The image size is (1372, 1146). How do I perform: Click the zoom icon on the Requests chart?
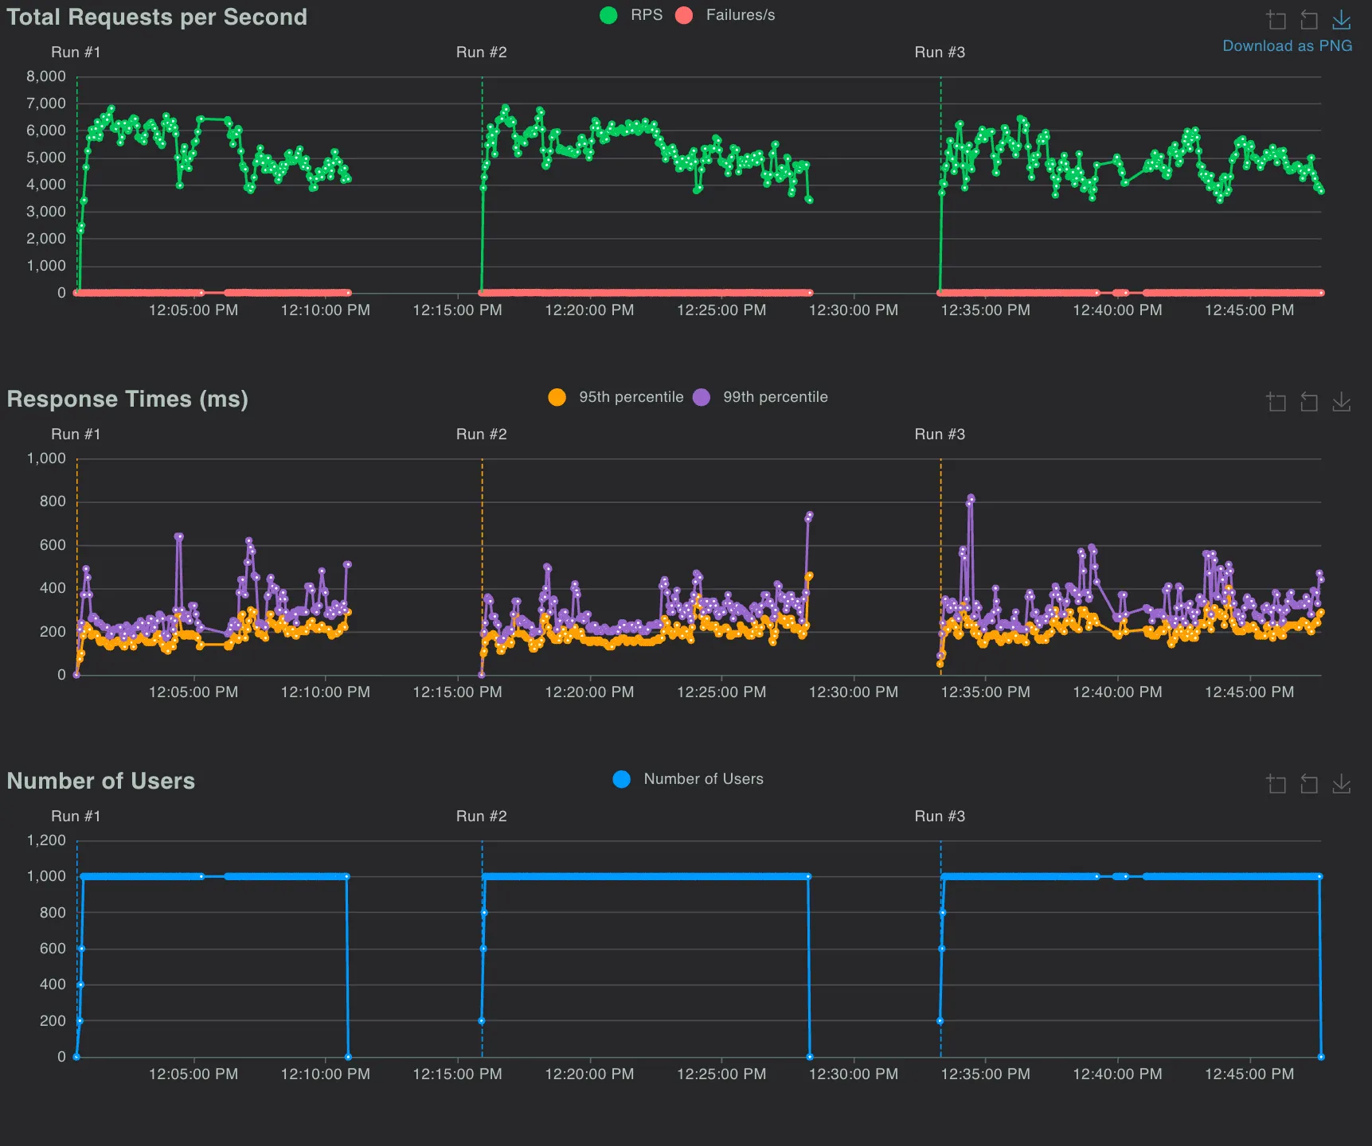pyautogui.click(x=1276, y=20)
